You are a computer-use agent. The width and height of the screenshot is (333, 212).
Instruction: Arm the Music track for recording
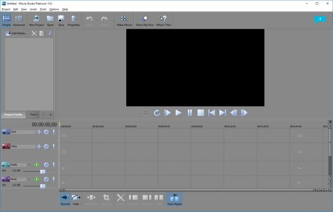[x=29, y=179]
